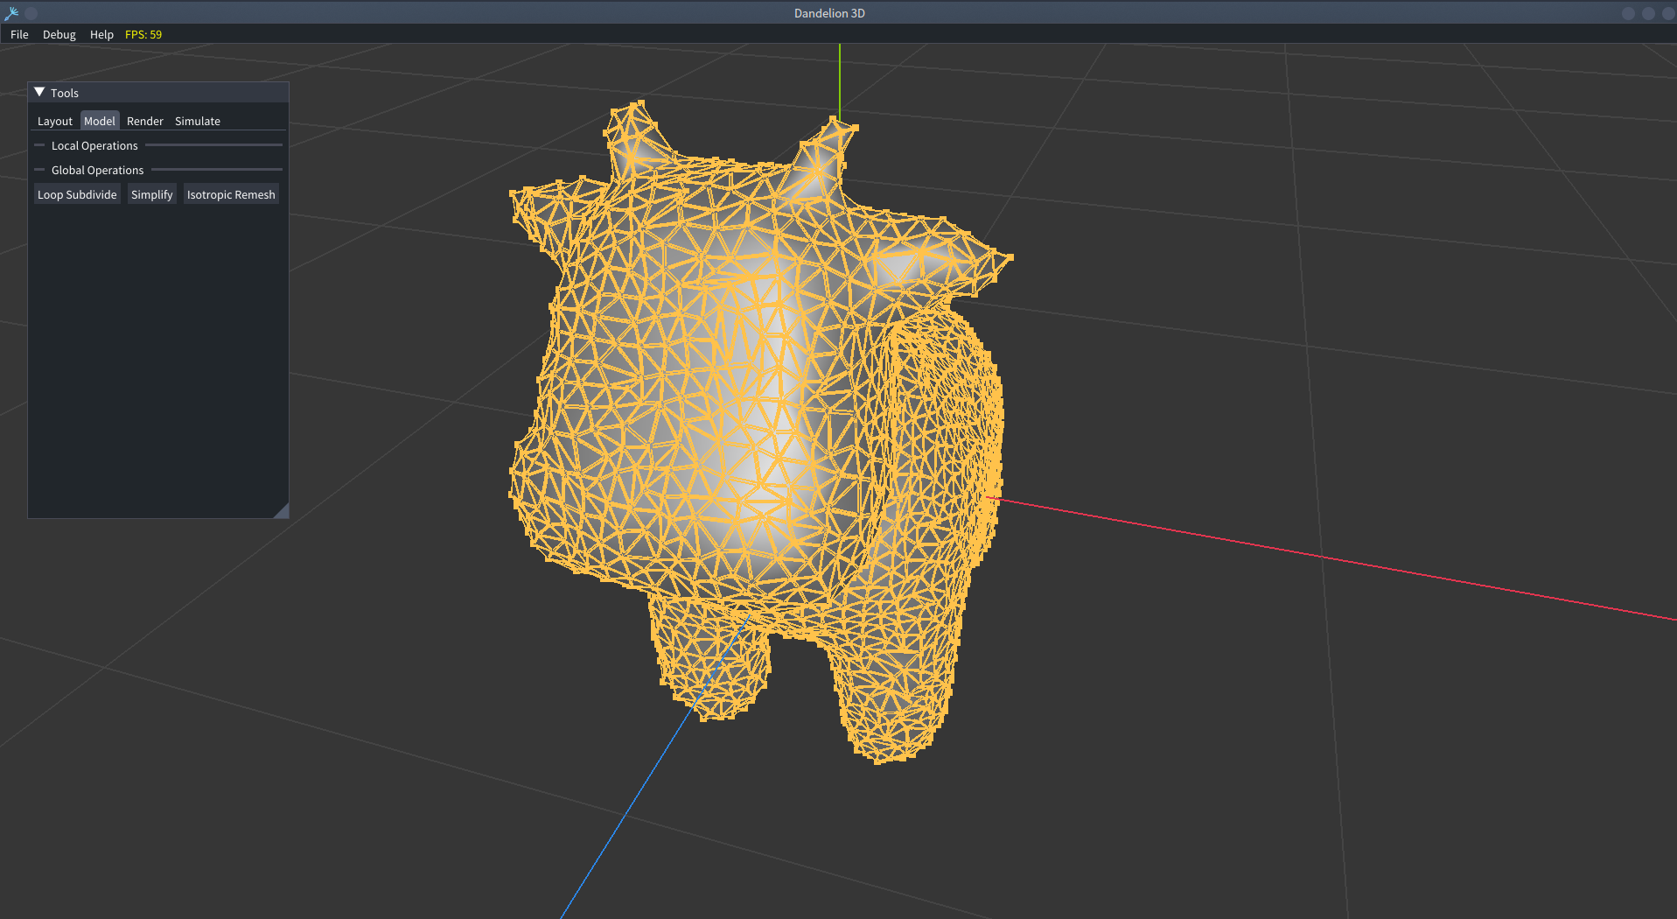Click the round button beside the Dandelion icon
The height and width of the screenshot is (919, 1677).
click(x=31, y=13)
